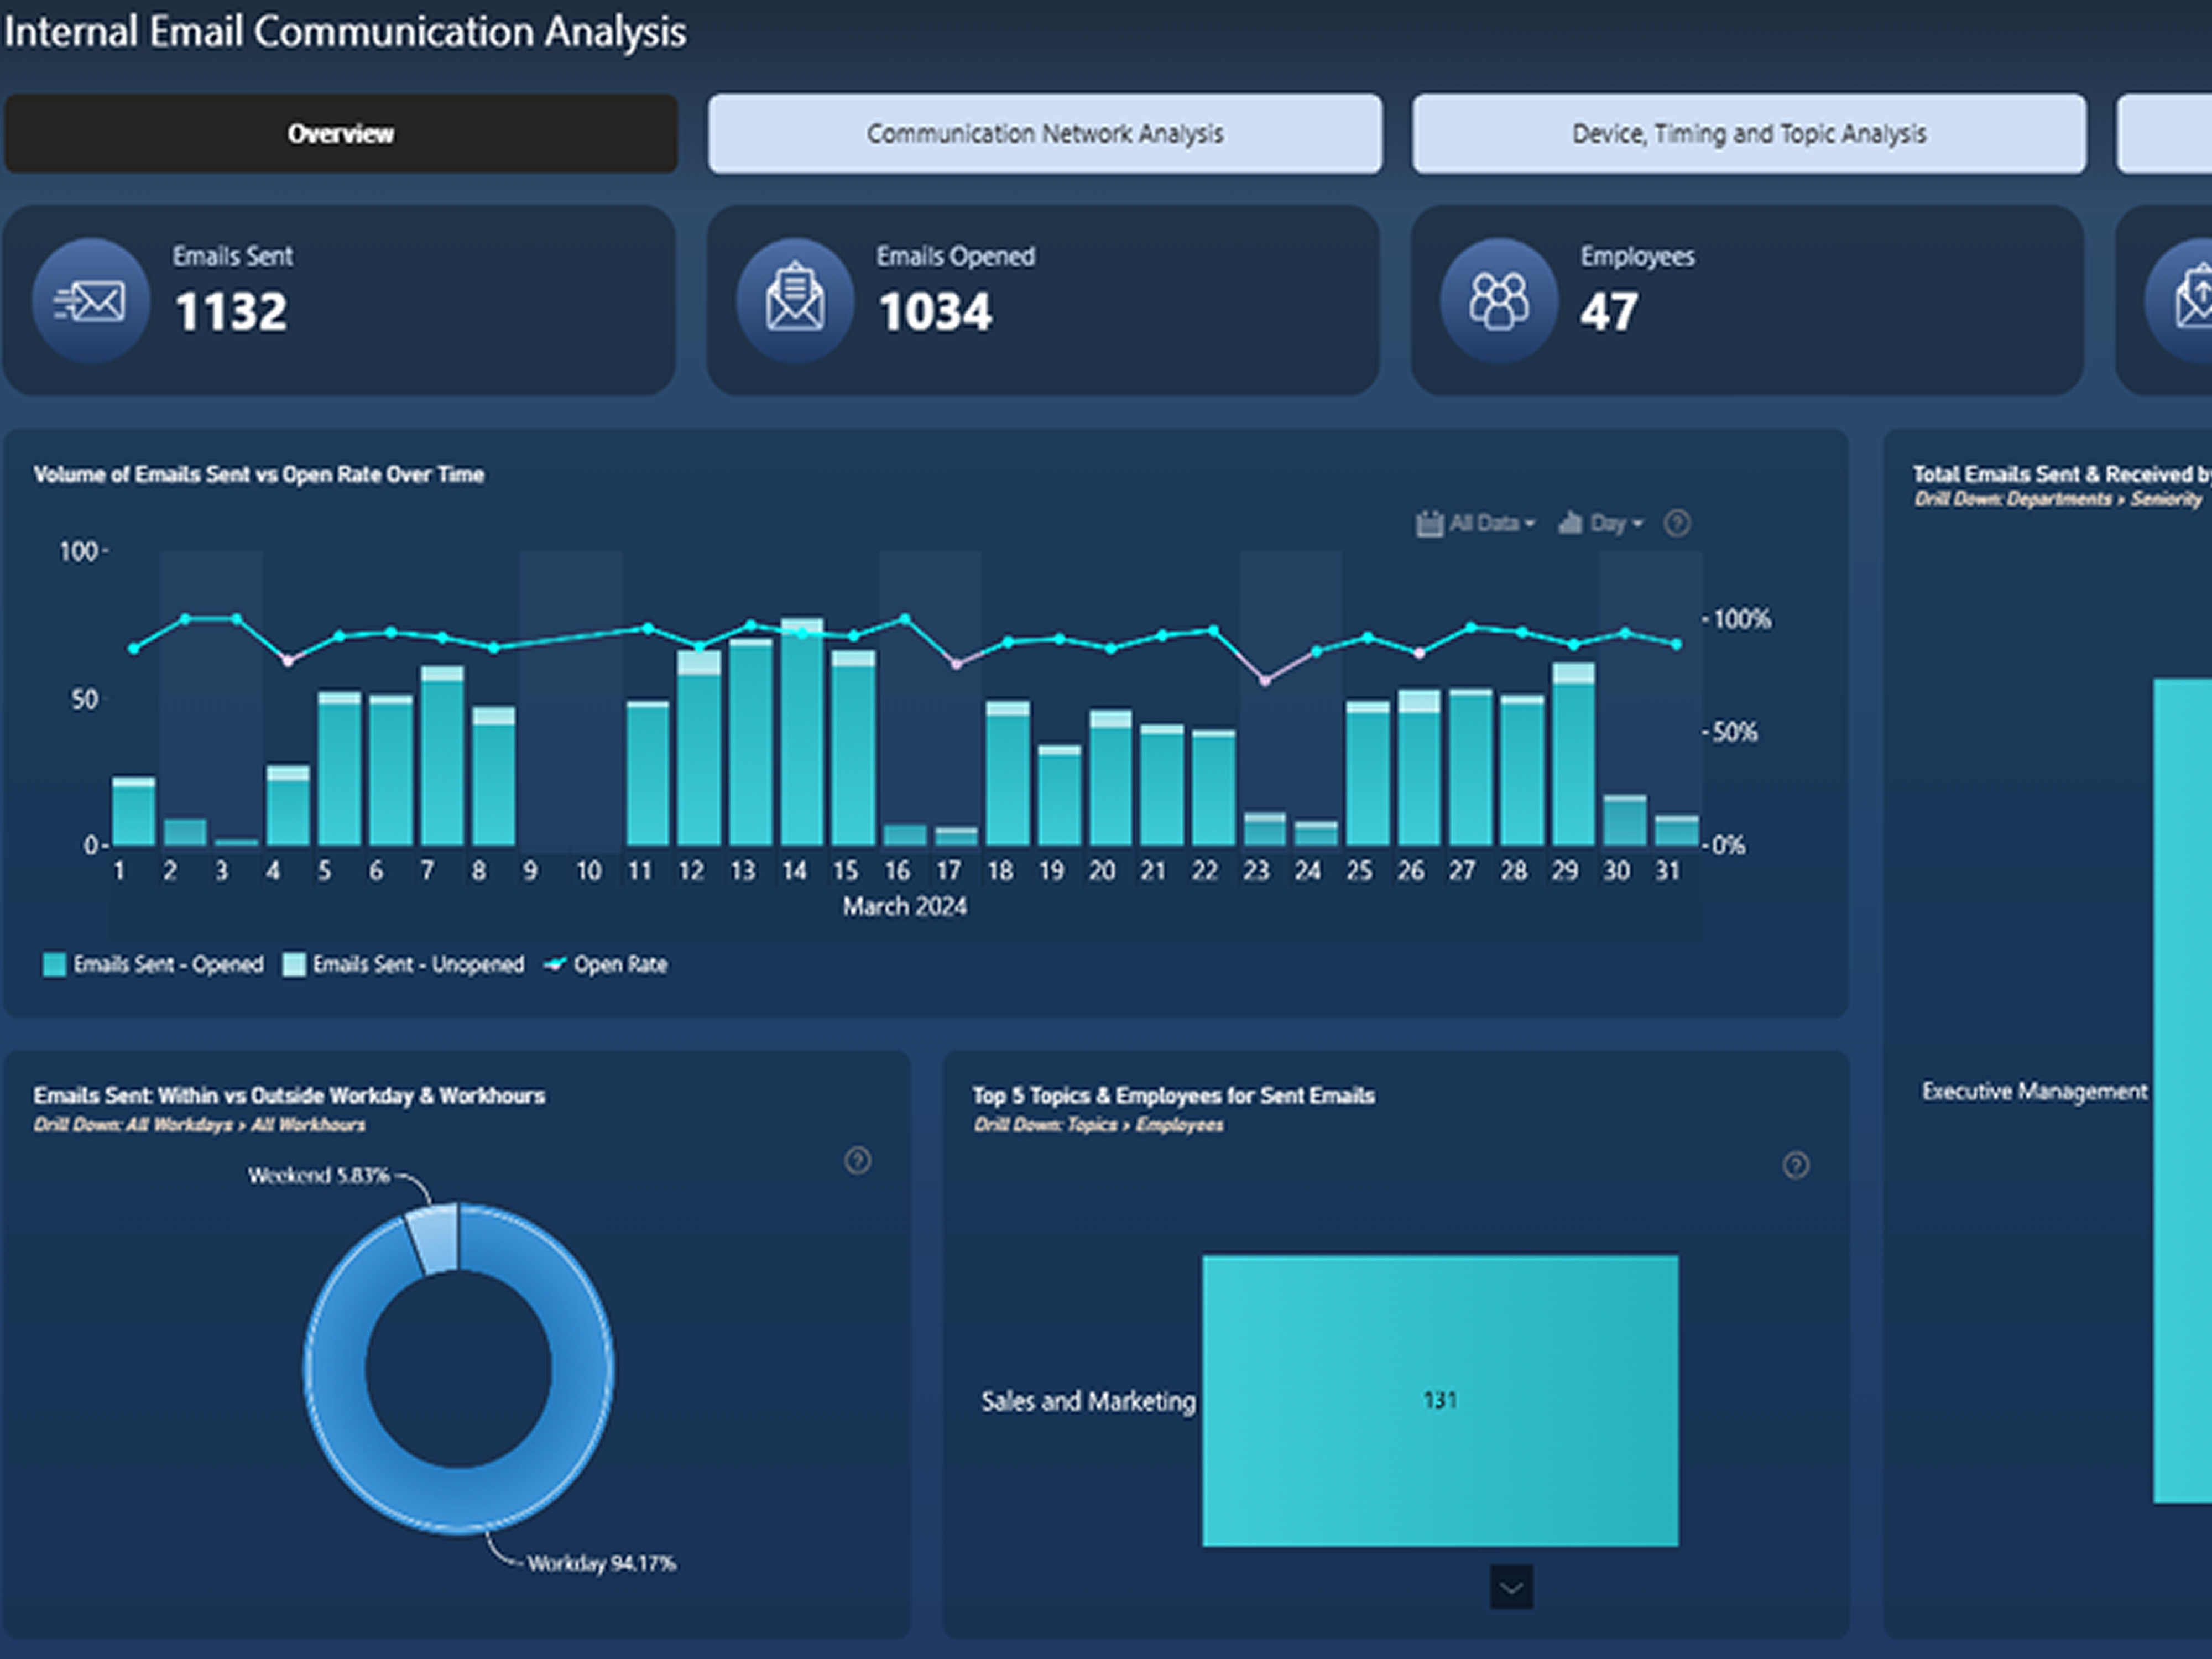Select the Overview tab button
The width and height of the screenshot is (2212, 1659).
tap(340, 134)
